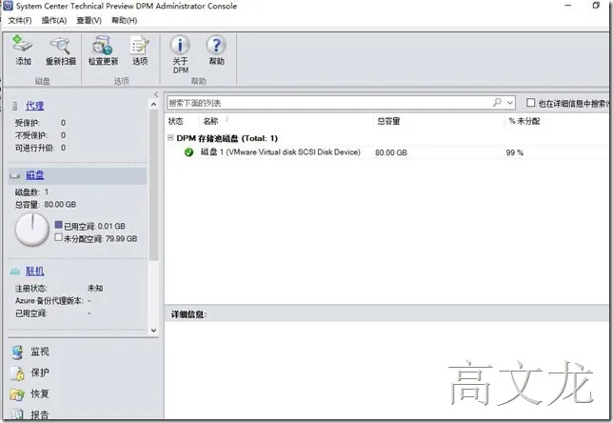613x423 pixels.
Task: Restore the window with the title bar restore button
Action: 596,5
